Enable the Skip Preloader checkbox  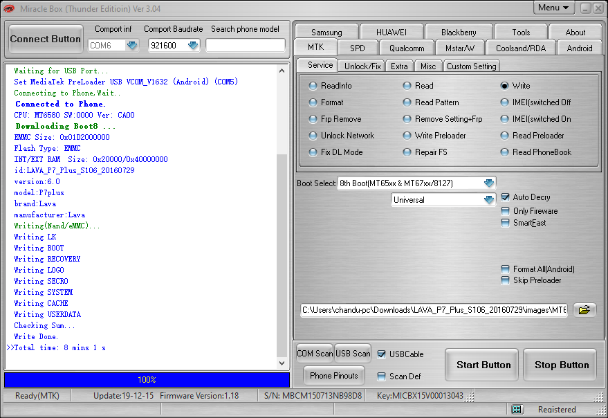click(x=505, y=280)
